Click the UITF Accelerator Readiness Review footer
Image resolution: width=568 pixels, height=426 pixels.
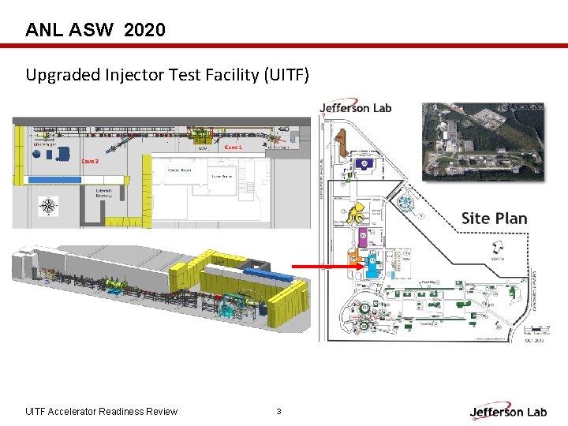tap(102, 412)
